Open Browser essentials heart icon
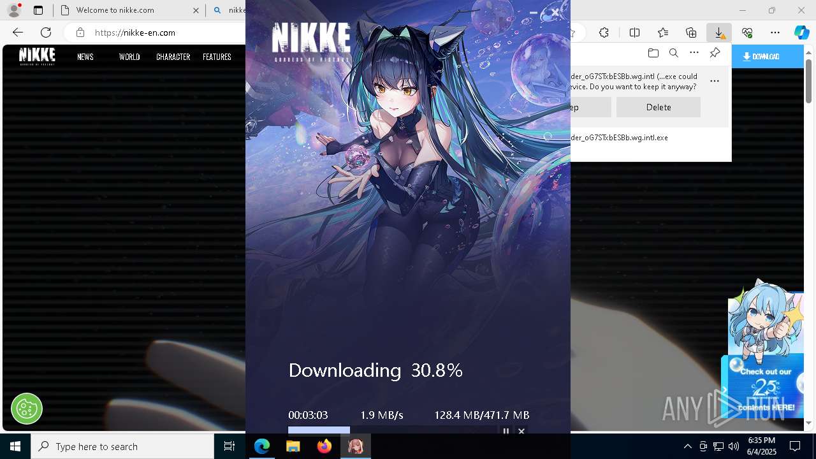This screenshot has height=459, width=816. (747, 33)
